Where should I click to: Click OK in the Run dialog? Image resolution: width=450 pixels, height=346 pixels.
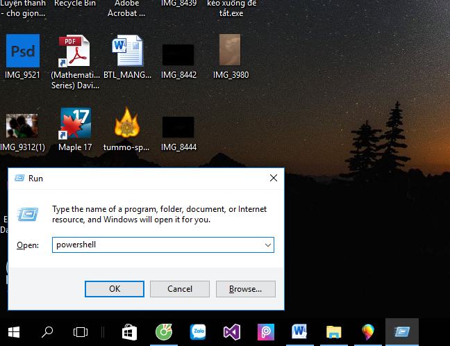[115, 289]
